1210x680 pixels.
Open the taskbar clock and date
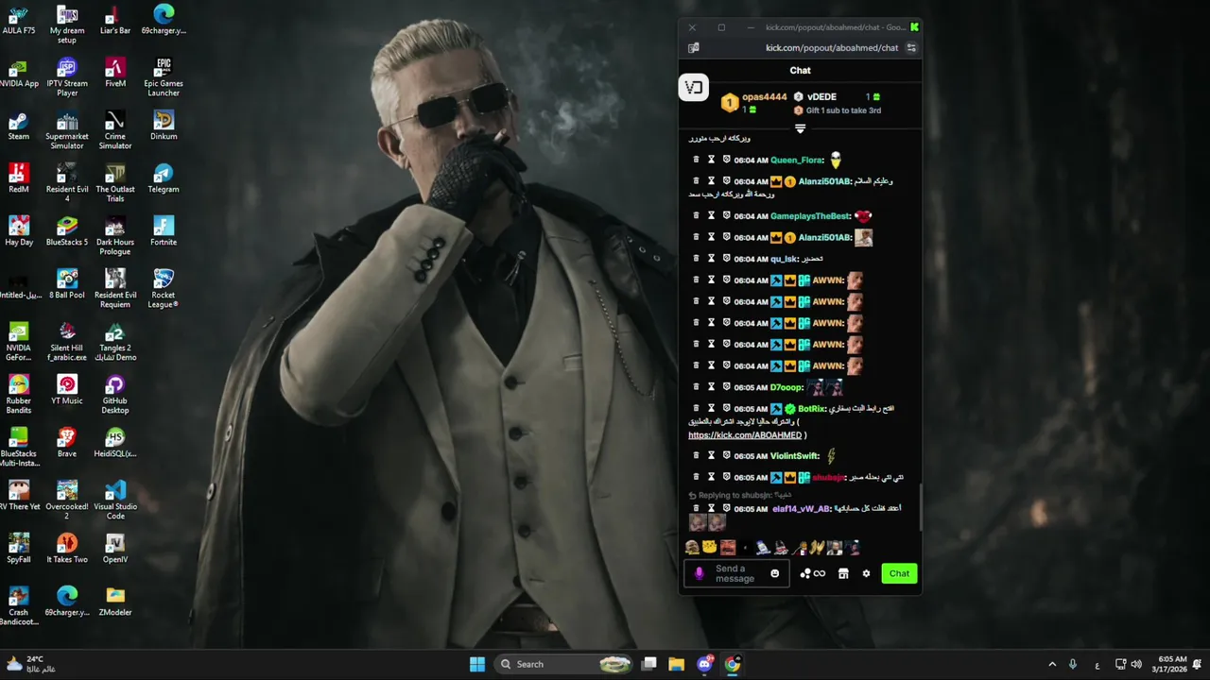pyautogui.click(x=1169, y=664)
